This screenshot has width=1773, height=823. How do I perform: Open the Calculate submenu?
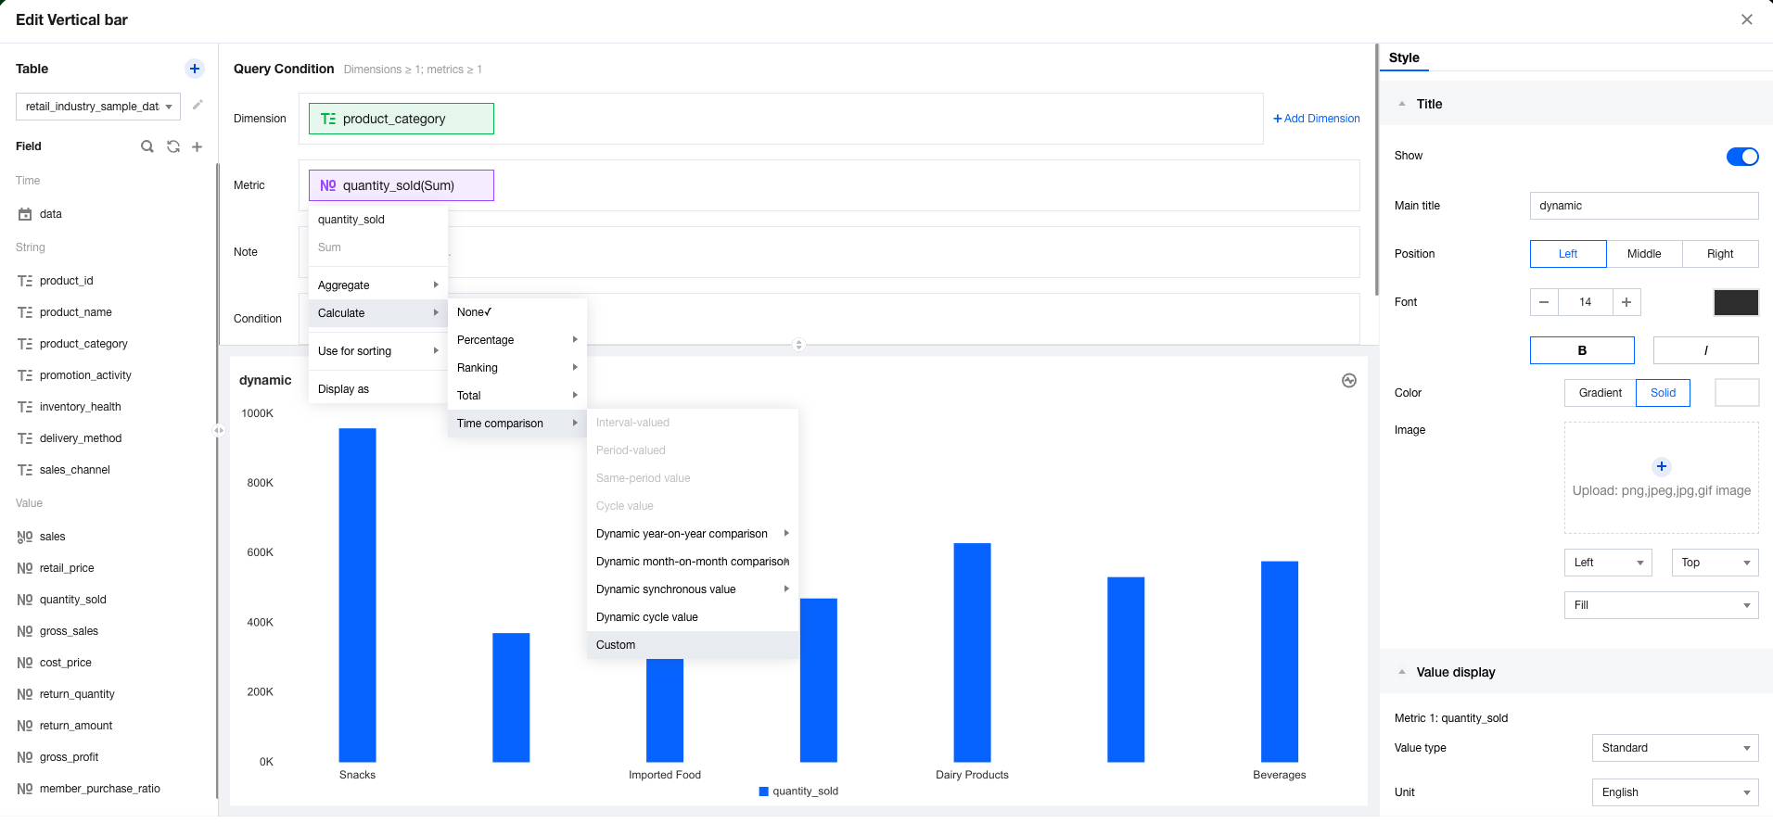(x=378, y=313)
